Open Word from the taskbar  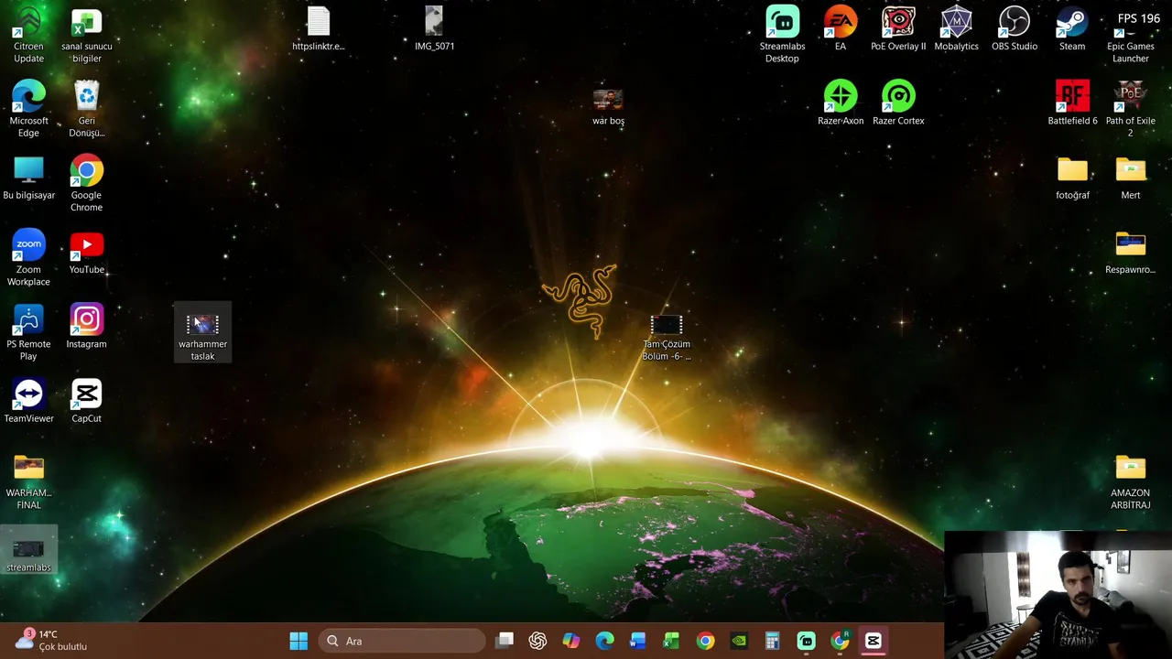(x=638, y=641)
